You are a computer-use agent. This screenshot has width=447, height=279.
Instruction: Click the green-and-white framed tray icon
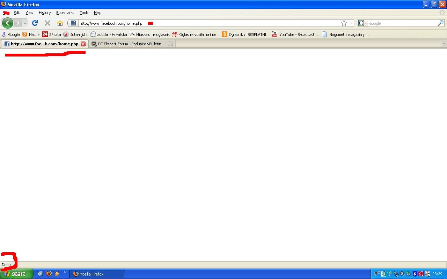tap(383, 274)
